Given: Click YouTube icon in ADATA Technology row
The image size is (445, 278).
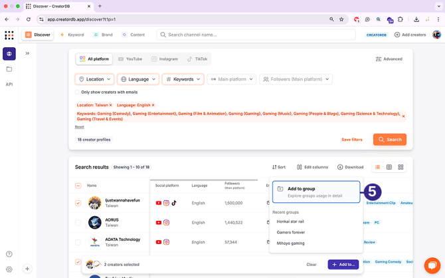Looking at the screenshot, I should click(159, 242).
